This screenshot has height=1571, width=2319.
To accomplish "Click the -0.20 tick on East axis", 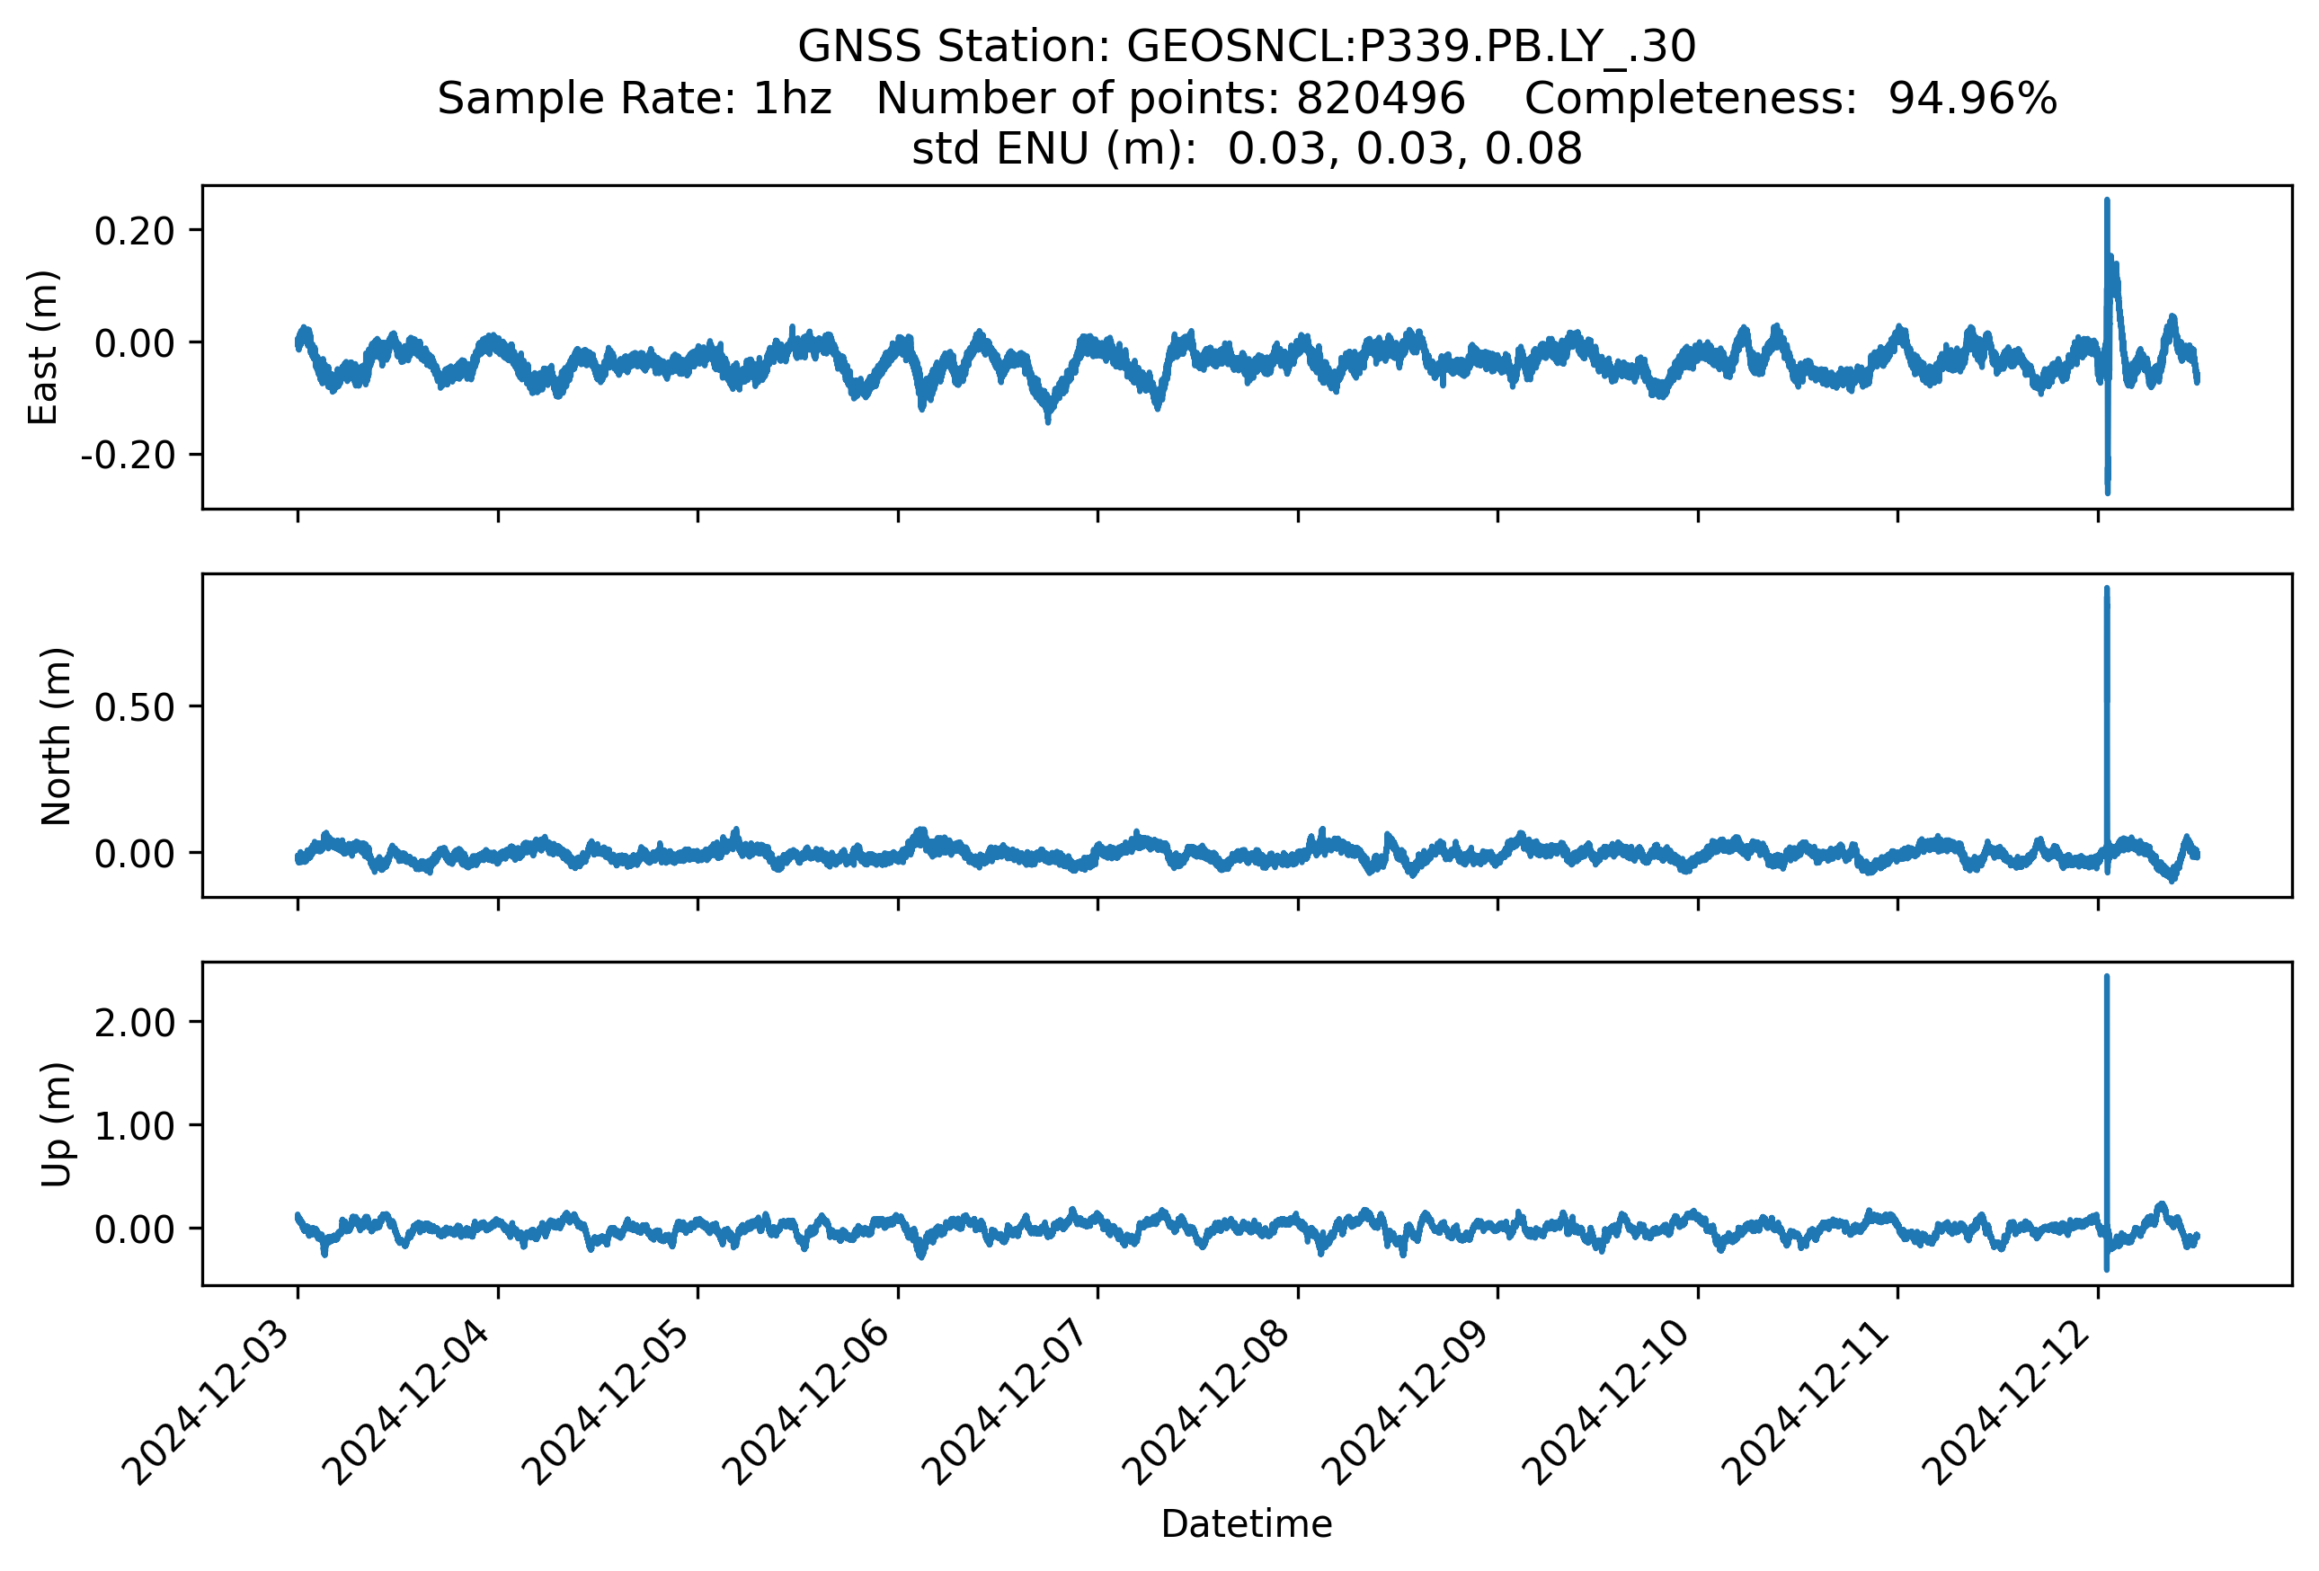I will pyautogui.click(x=129, y=456).
